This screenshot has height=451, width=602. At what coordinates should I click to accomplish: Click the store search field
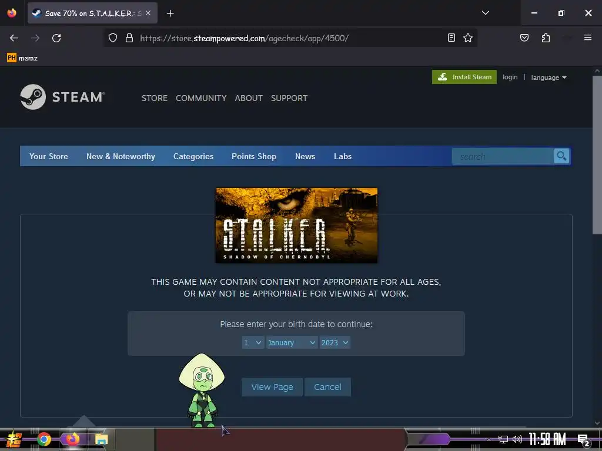[x=503, y=156]
